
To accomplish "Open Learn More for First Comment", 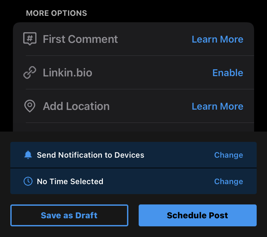I will tap(217, 39).
